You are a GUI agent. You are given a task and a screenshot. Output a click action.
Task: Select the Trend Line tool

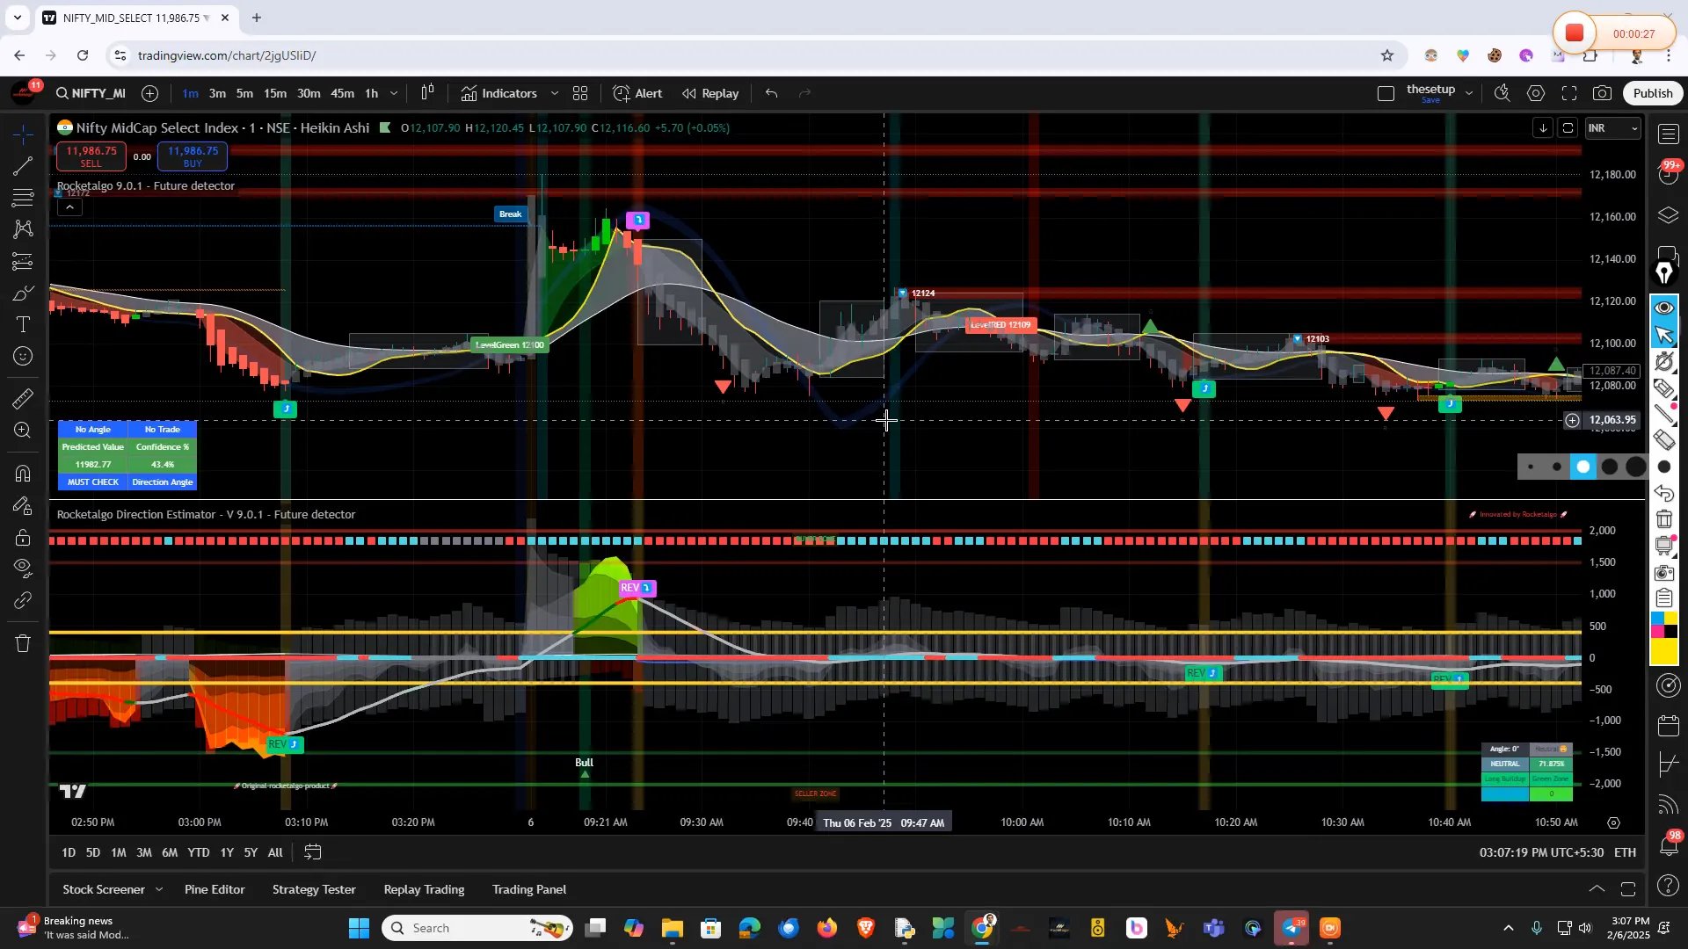[22, 168]
